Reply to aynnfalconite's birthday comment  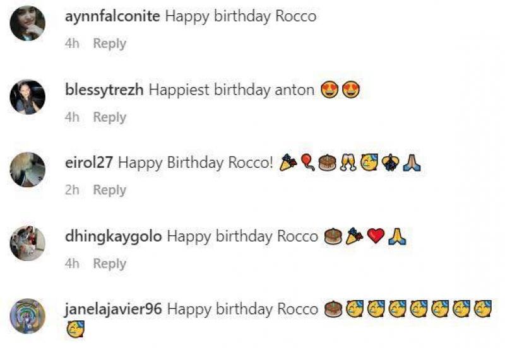coord(110,43)
